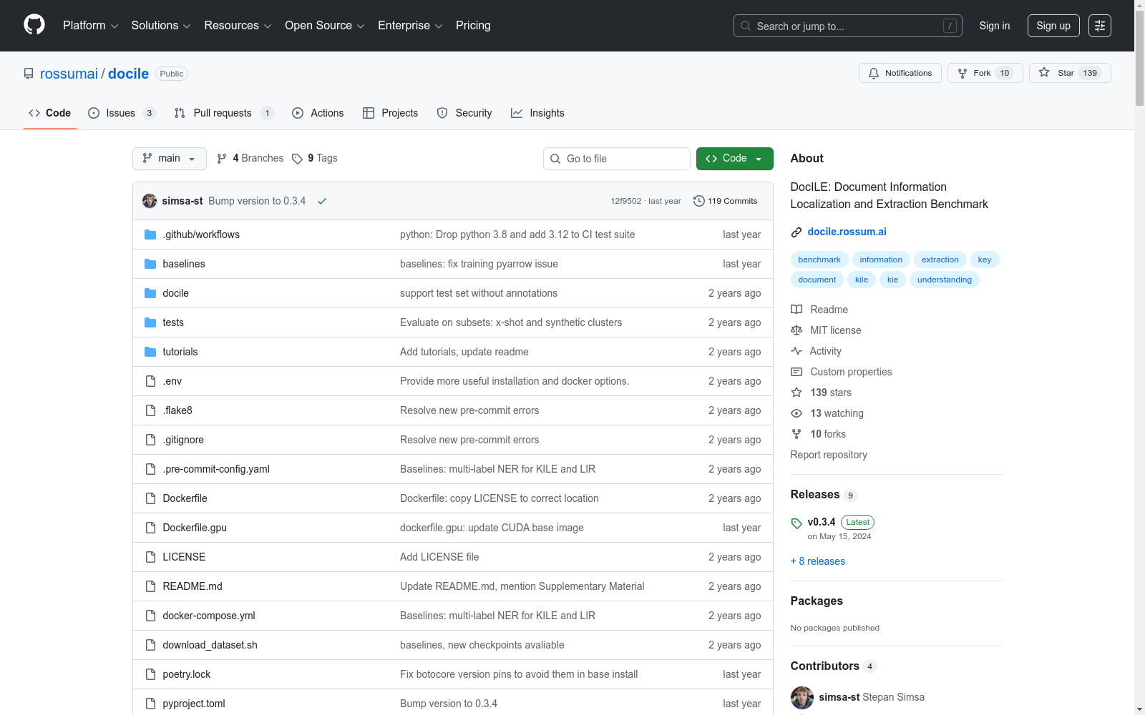Click the tag icon beside v0.3.4 release
The height and width of the screenshot is (715, 1145).
point(796,523)
